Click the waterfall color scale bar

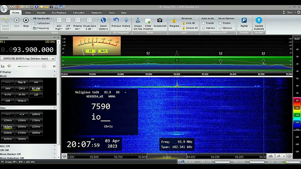(x=297, y=113)
